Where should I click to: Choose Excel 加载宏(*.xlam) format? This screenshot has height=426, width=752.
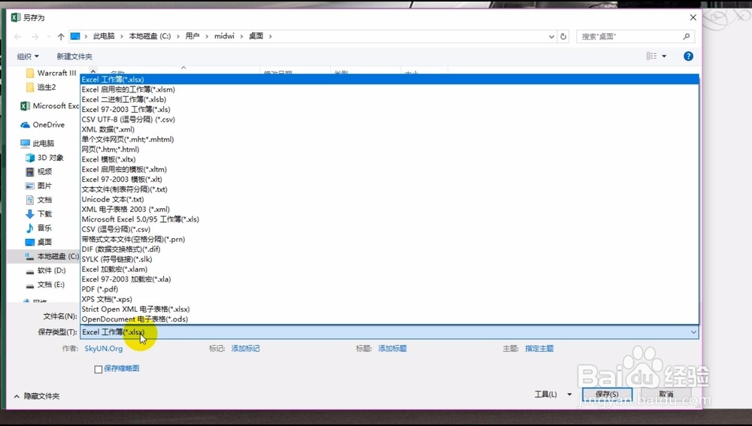click(x=389, y=269)
